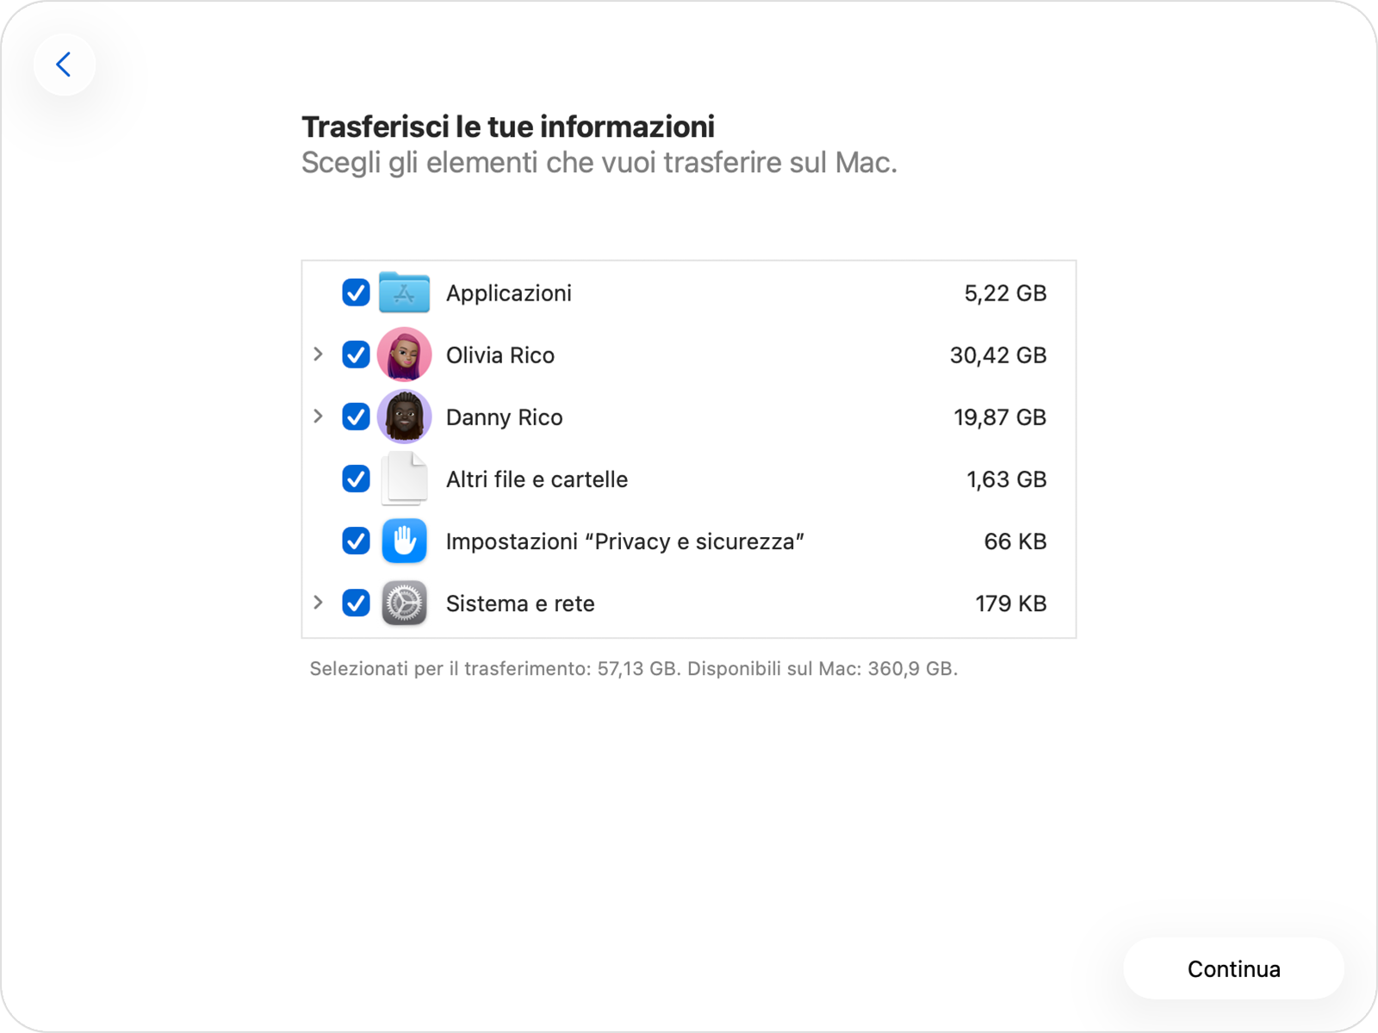Deselect Olivia Rico from the transfer
The width and height of the screenshot is (1378, 1033).
coord(356,355)
